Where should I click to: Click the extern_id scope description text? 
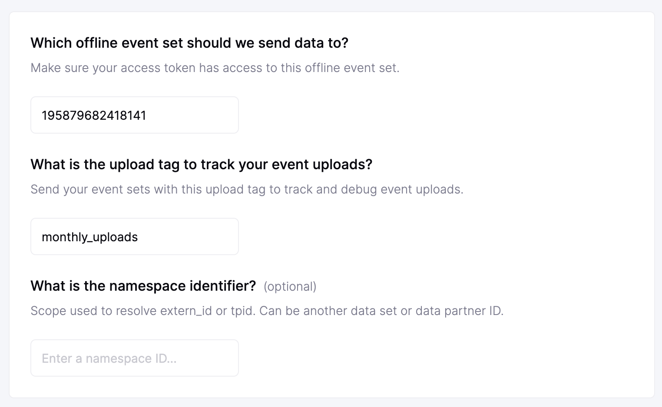267,311
